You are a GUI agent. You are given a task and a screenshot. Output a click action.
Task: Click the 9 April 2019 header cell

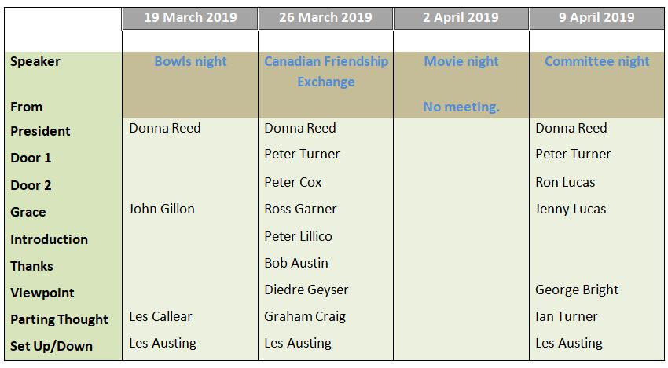coord(596,18)
